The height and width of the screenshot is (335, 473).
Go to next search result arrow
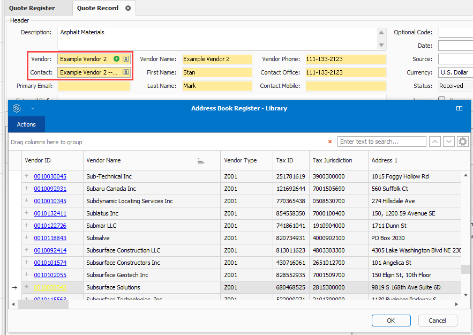[449, 142]
